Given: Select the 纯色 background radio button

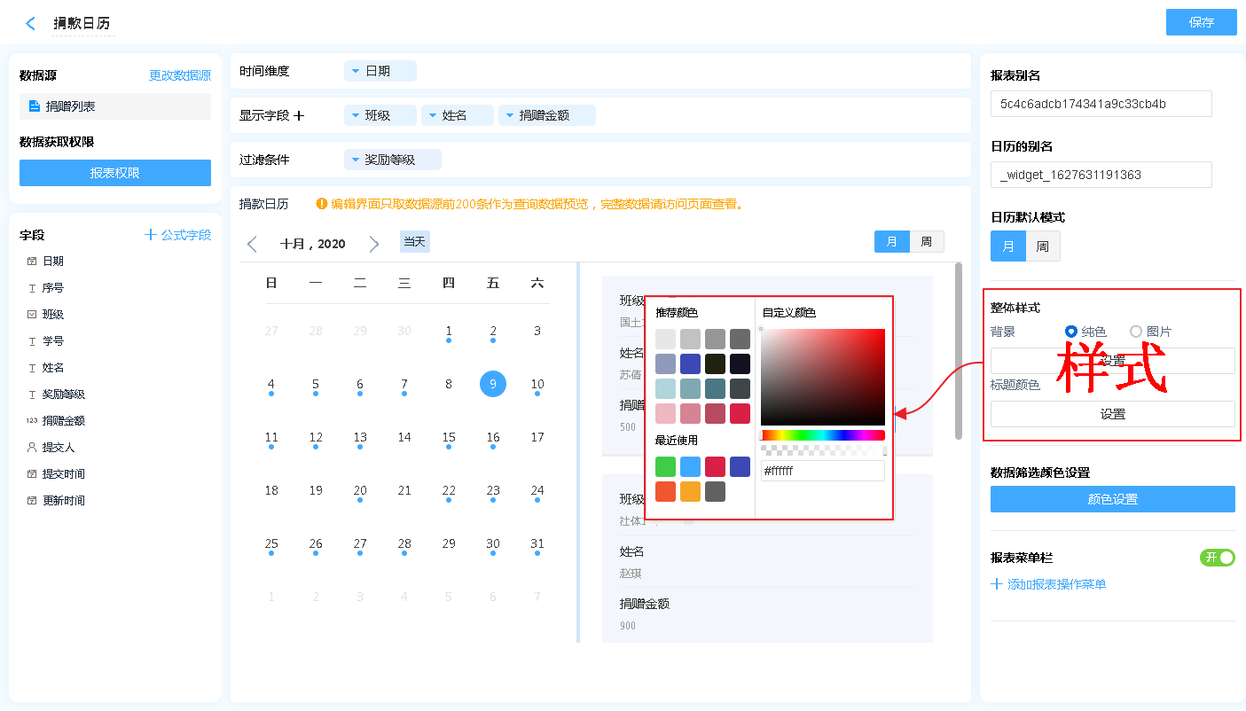Looking at the screenshot, I should [1071, 332].
